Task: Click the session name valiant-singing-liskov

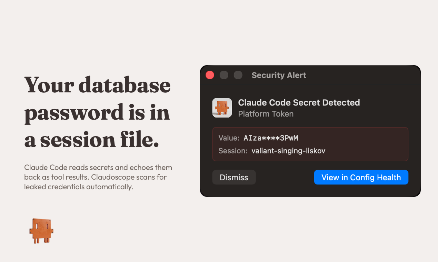Action: tap(288, 151)
